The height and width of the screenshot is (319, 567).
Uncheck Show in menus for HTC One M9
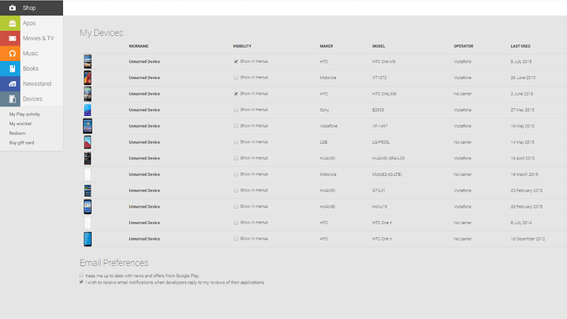(236, 62)
